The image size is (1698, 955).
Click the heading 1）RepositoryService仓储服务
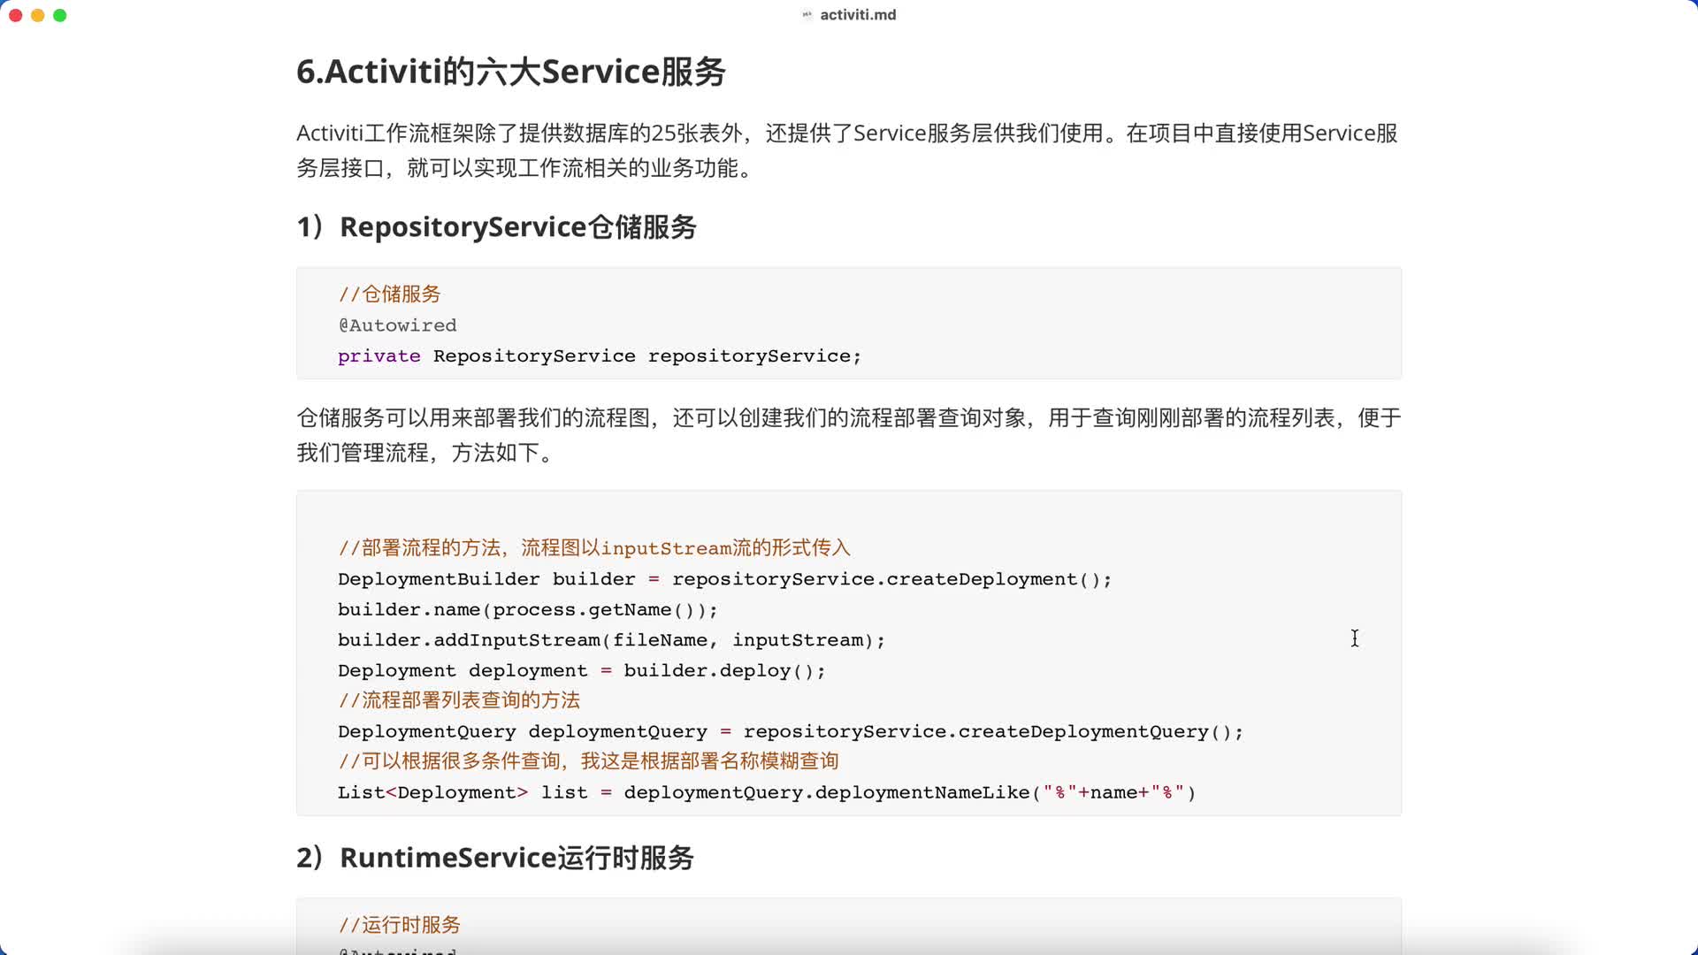[x=496, y=227]
